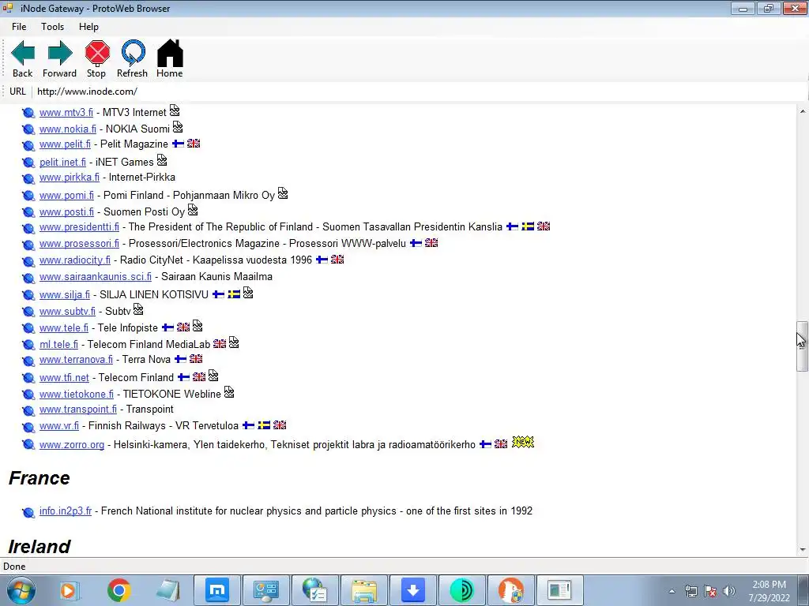Click the Swedish flag next to SILJA LINEN KOTISIVU
Viewport: 809px width, 606px height.
pos(234,294)
